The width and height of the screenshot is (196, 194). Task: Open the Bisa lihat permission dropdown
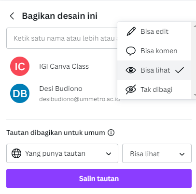[157, 153]
